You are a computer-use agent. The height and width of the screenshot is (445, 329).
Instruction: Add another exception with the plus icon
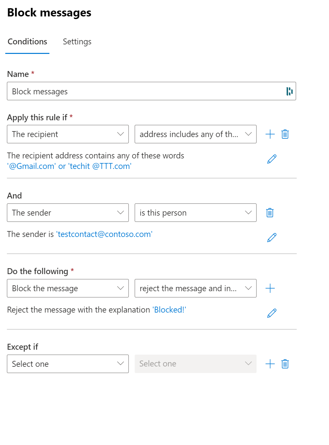[270, 364]
